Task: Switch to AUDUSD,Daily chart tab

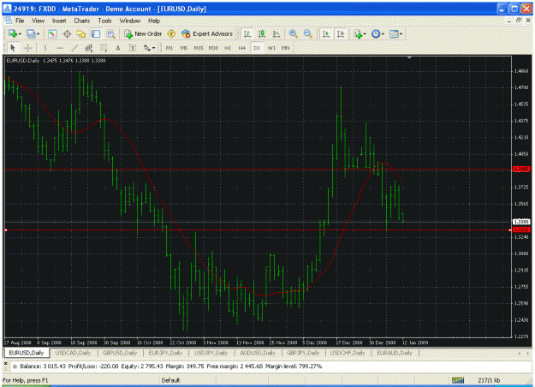Action: [x=258, y=353]
